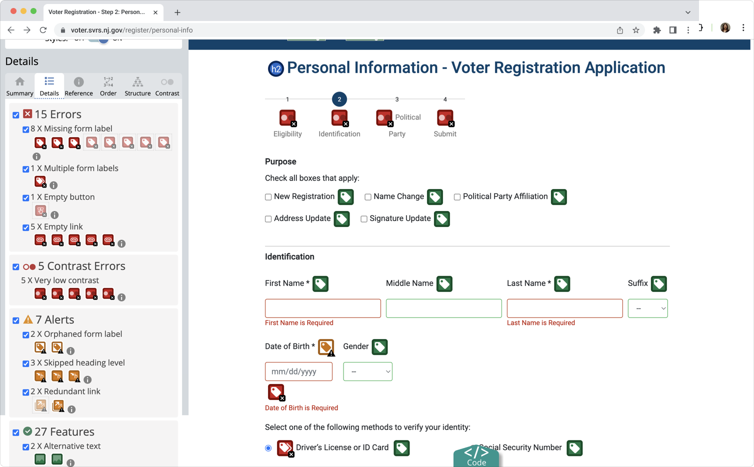Switch to the Structure tab

tap(137, 86)
